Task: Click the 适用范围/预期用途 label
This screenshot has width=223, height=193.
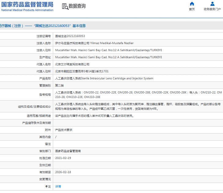Action: (x=39, y=116)
